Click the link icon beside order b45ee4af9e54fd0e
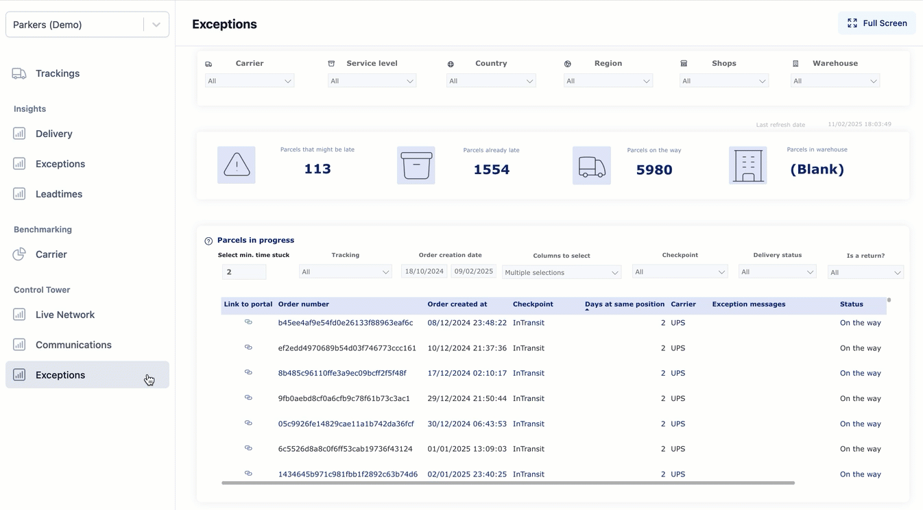Viewport: 923px width, 510px height. (248, 322)
